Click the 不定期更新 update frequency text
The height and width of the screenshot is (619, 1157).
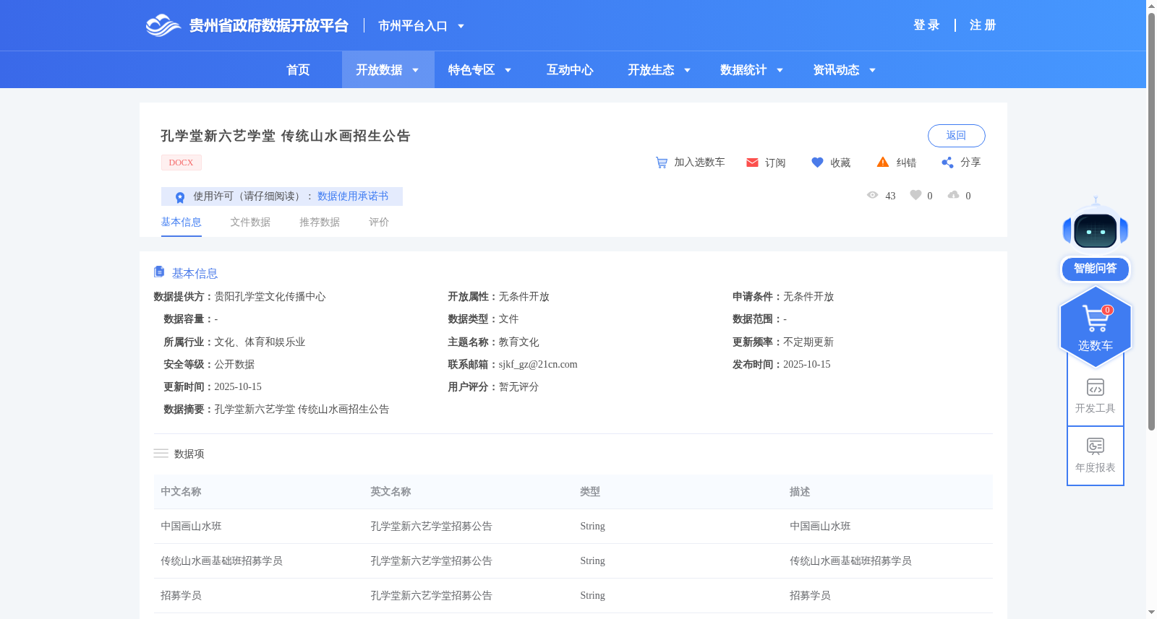808,342
